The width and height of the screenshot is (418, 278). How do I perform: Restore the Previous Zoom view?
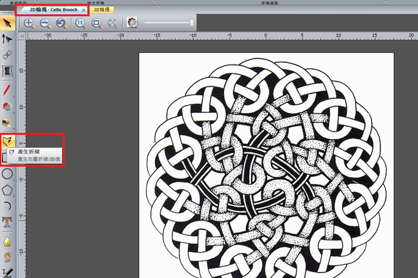pos(62,23)
